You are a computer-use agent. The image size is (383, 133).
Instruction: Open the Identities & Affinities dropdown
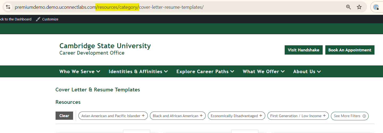pos(138,72)
